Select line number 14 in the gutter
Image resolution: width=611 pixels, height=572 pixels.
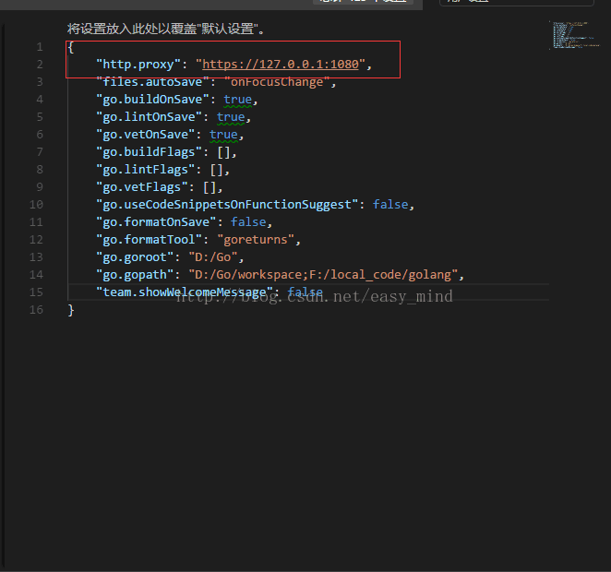point(36,275)
